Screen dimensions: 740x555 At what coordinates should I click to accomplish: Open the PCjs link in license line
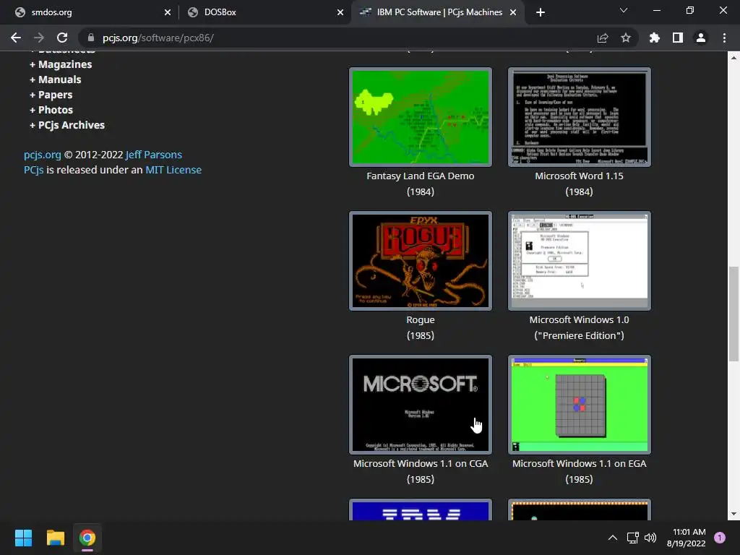(33, 170)
